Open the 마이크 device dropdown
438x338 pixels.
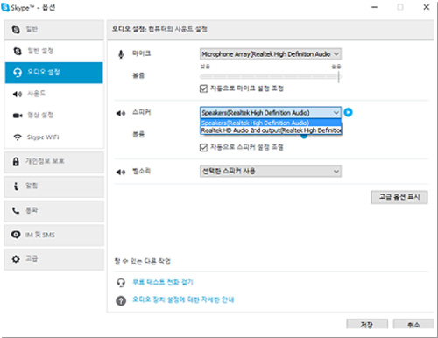point(271,54)
